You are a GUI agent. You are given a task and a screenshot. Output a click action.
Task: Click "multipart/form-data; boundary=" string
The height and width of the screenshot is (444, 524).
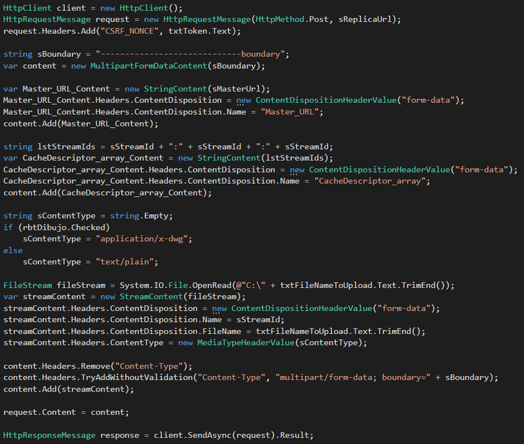pos(353,377)
